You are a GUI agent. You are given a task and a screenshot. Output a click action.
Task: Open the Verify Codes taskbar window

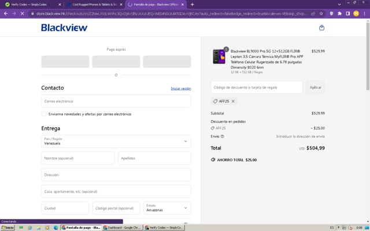coord(164,228)
